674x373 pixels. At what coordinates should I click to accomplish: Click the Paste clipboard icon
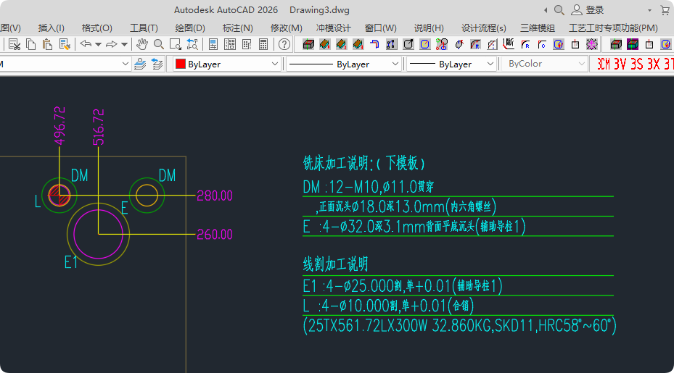tap(48, 44)
